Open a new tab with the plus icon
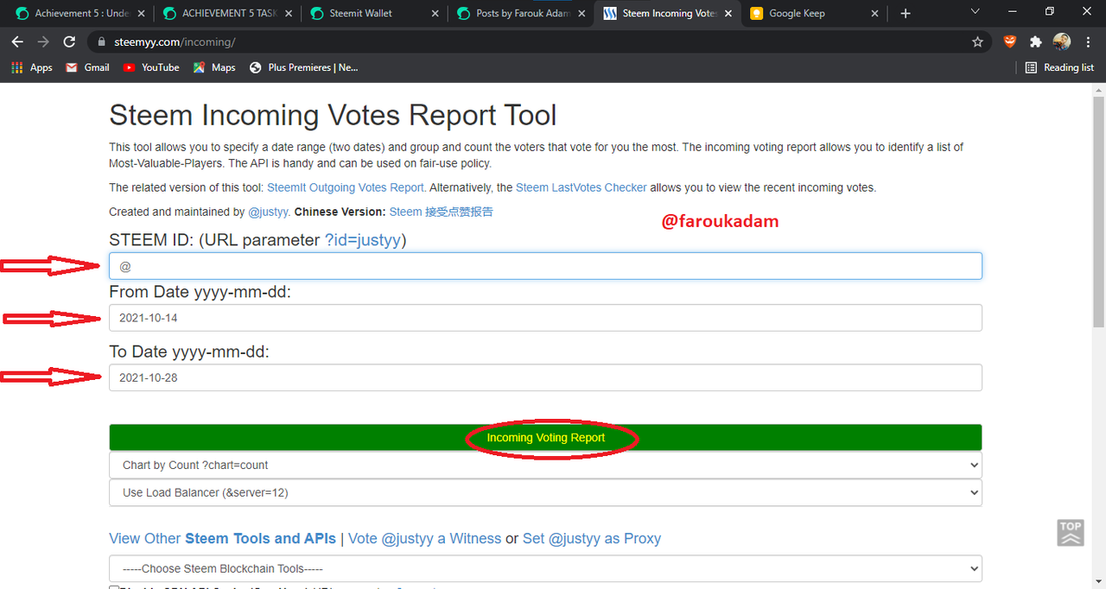 pyautogui.click(x=906, y=14)
